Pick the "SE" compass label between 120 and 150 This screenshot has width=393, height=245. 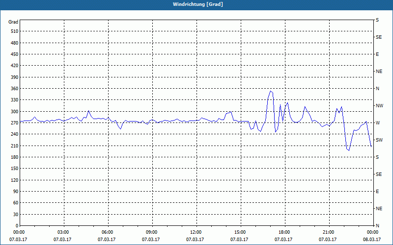point(379,174)
